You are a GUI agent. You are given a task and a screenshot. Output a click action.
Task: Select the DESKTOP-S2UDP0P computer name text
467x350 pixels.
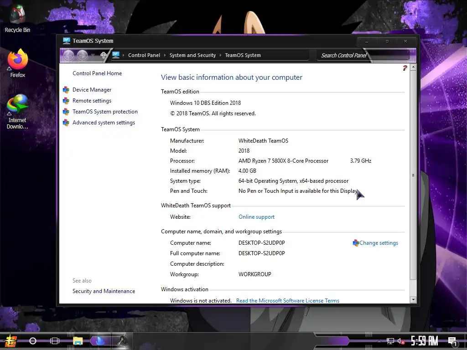[261, 243]
